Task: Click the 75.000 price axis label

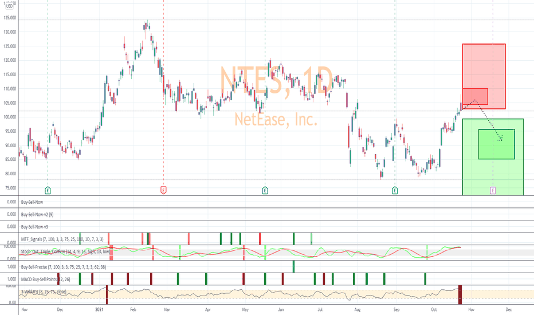Action: click(10, 188)
